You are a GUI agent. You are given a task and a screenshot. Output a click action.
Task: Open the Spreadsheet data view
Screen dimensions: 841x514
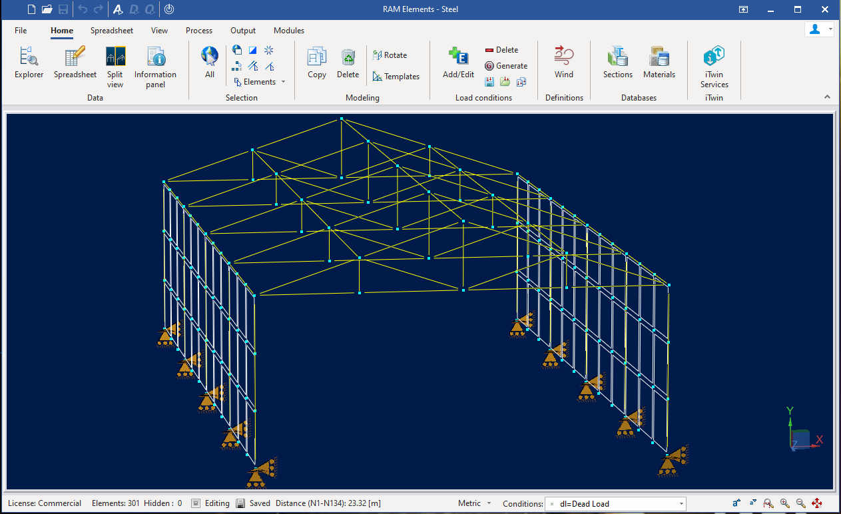pos(75,63)
